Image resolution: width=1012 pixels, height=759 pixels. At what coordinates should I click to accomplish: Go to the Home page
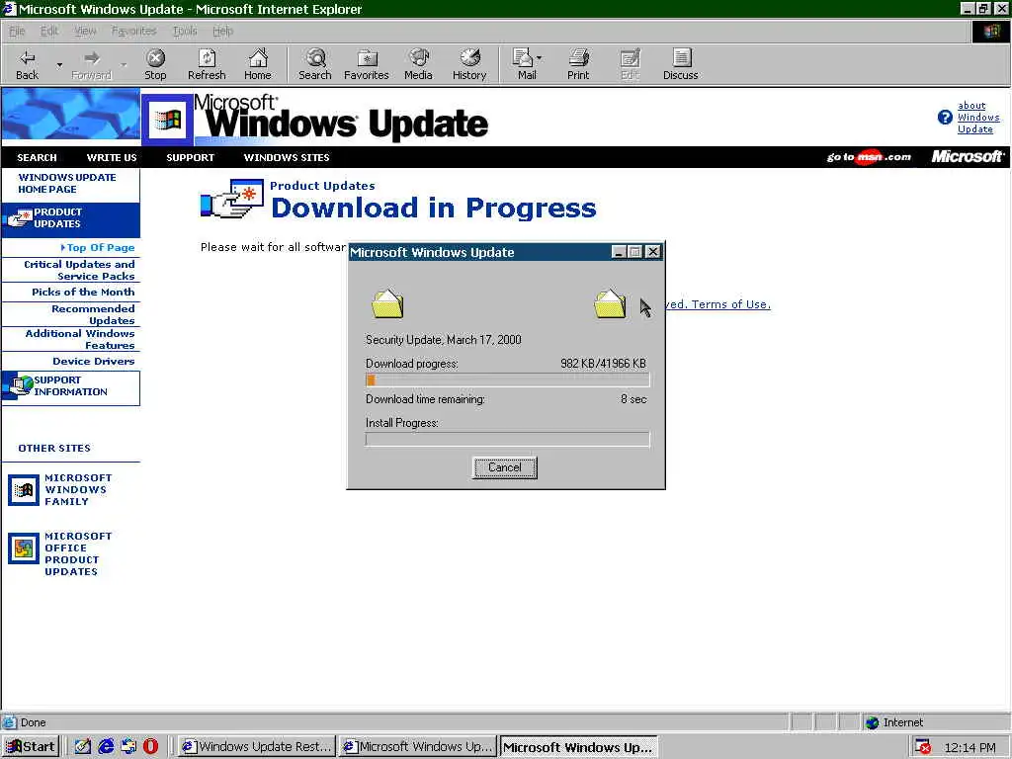pyautogui.click(x=258, y=64)
